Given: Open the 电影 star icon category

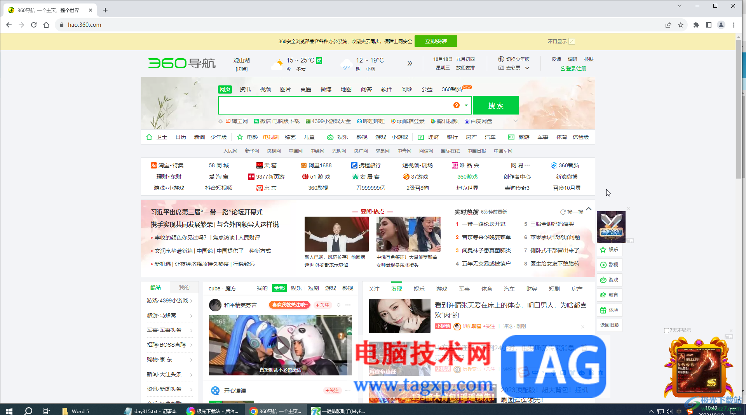Looking at the screenshot, I should coord(240,137).
